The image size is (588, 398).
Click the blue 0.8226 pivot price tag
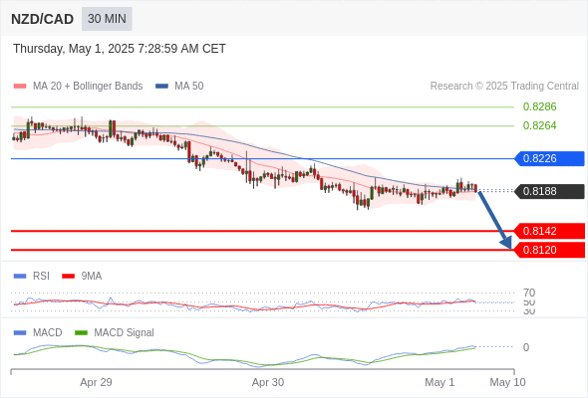(549, 159)
